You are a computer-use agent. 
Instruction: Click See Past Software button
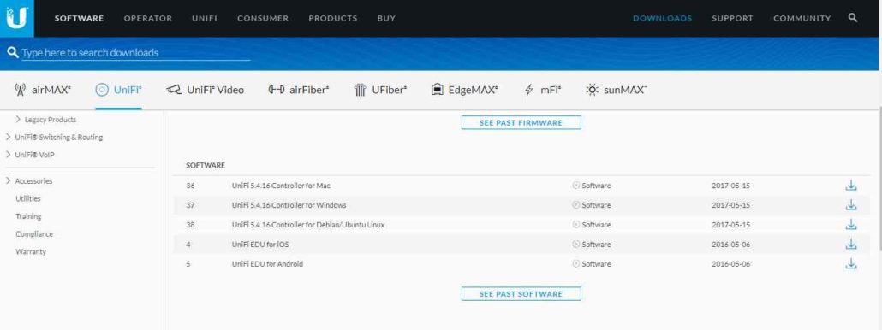coord(521,293)
